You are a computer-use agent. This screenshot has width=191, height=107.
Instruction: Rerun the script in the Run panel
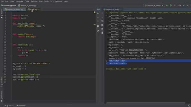98,14
